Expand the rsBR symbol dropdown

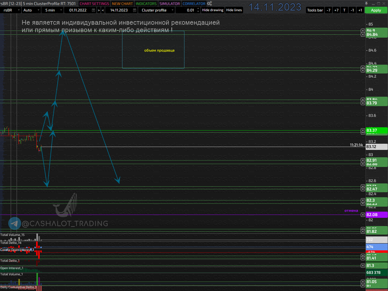pyautogui.click(x=19, y=10)
